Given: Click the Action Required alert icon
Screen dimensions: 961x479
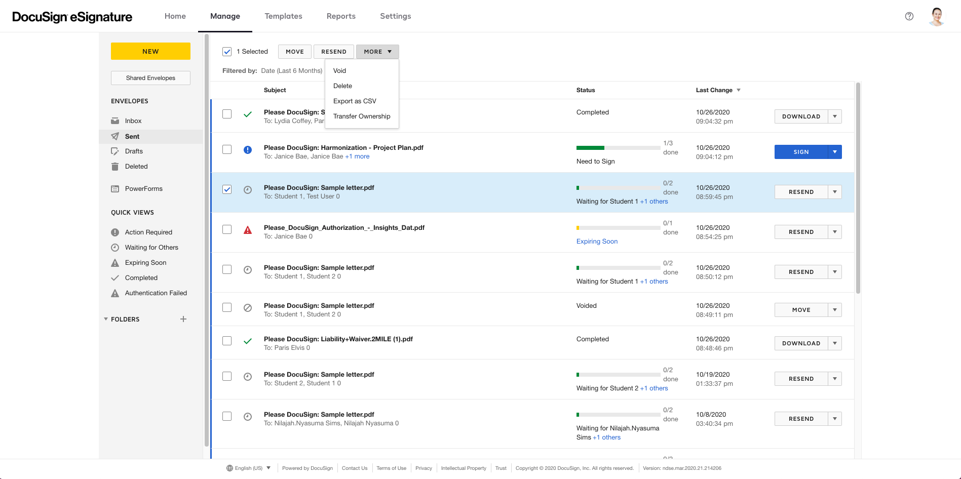Looking at the screenshot, I should coord(115,232).
